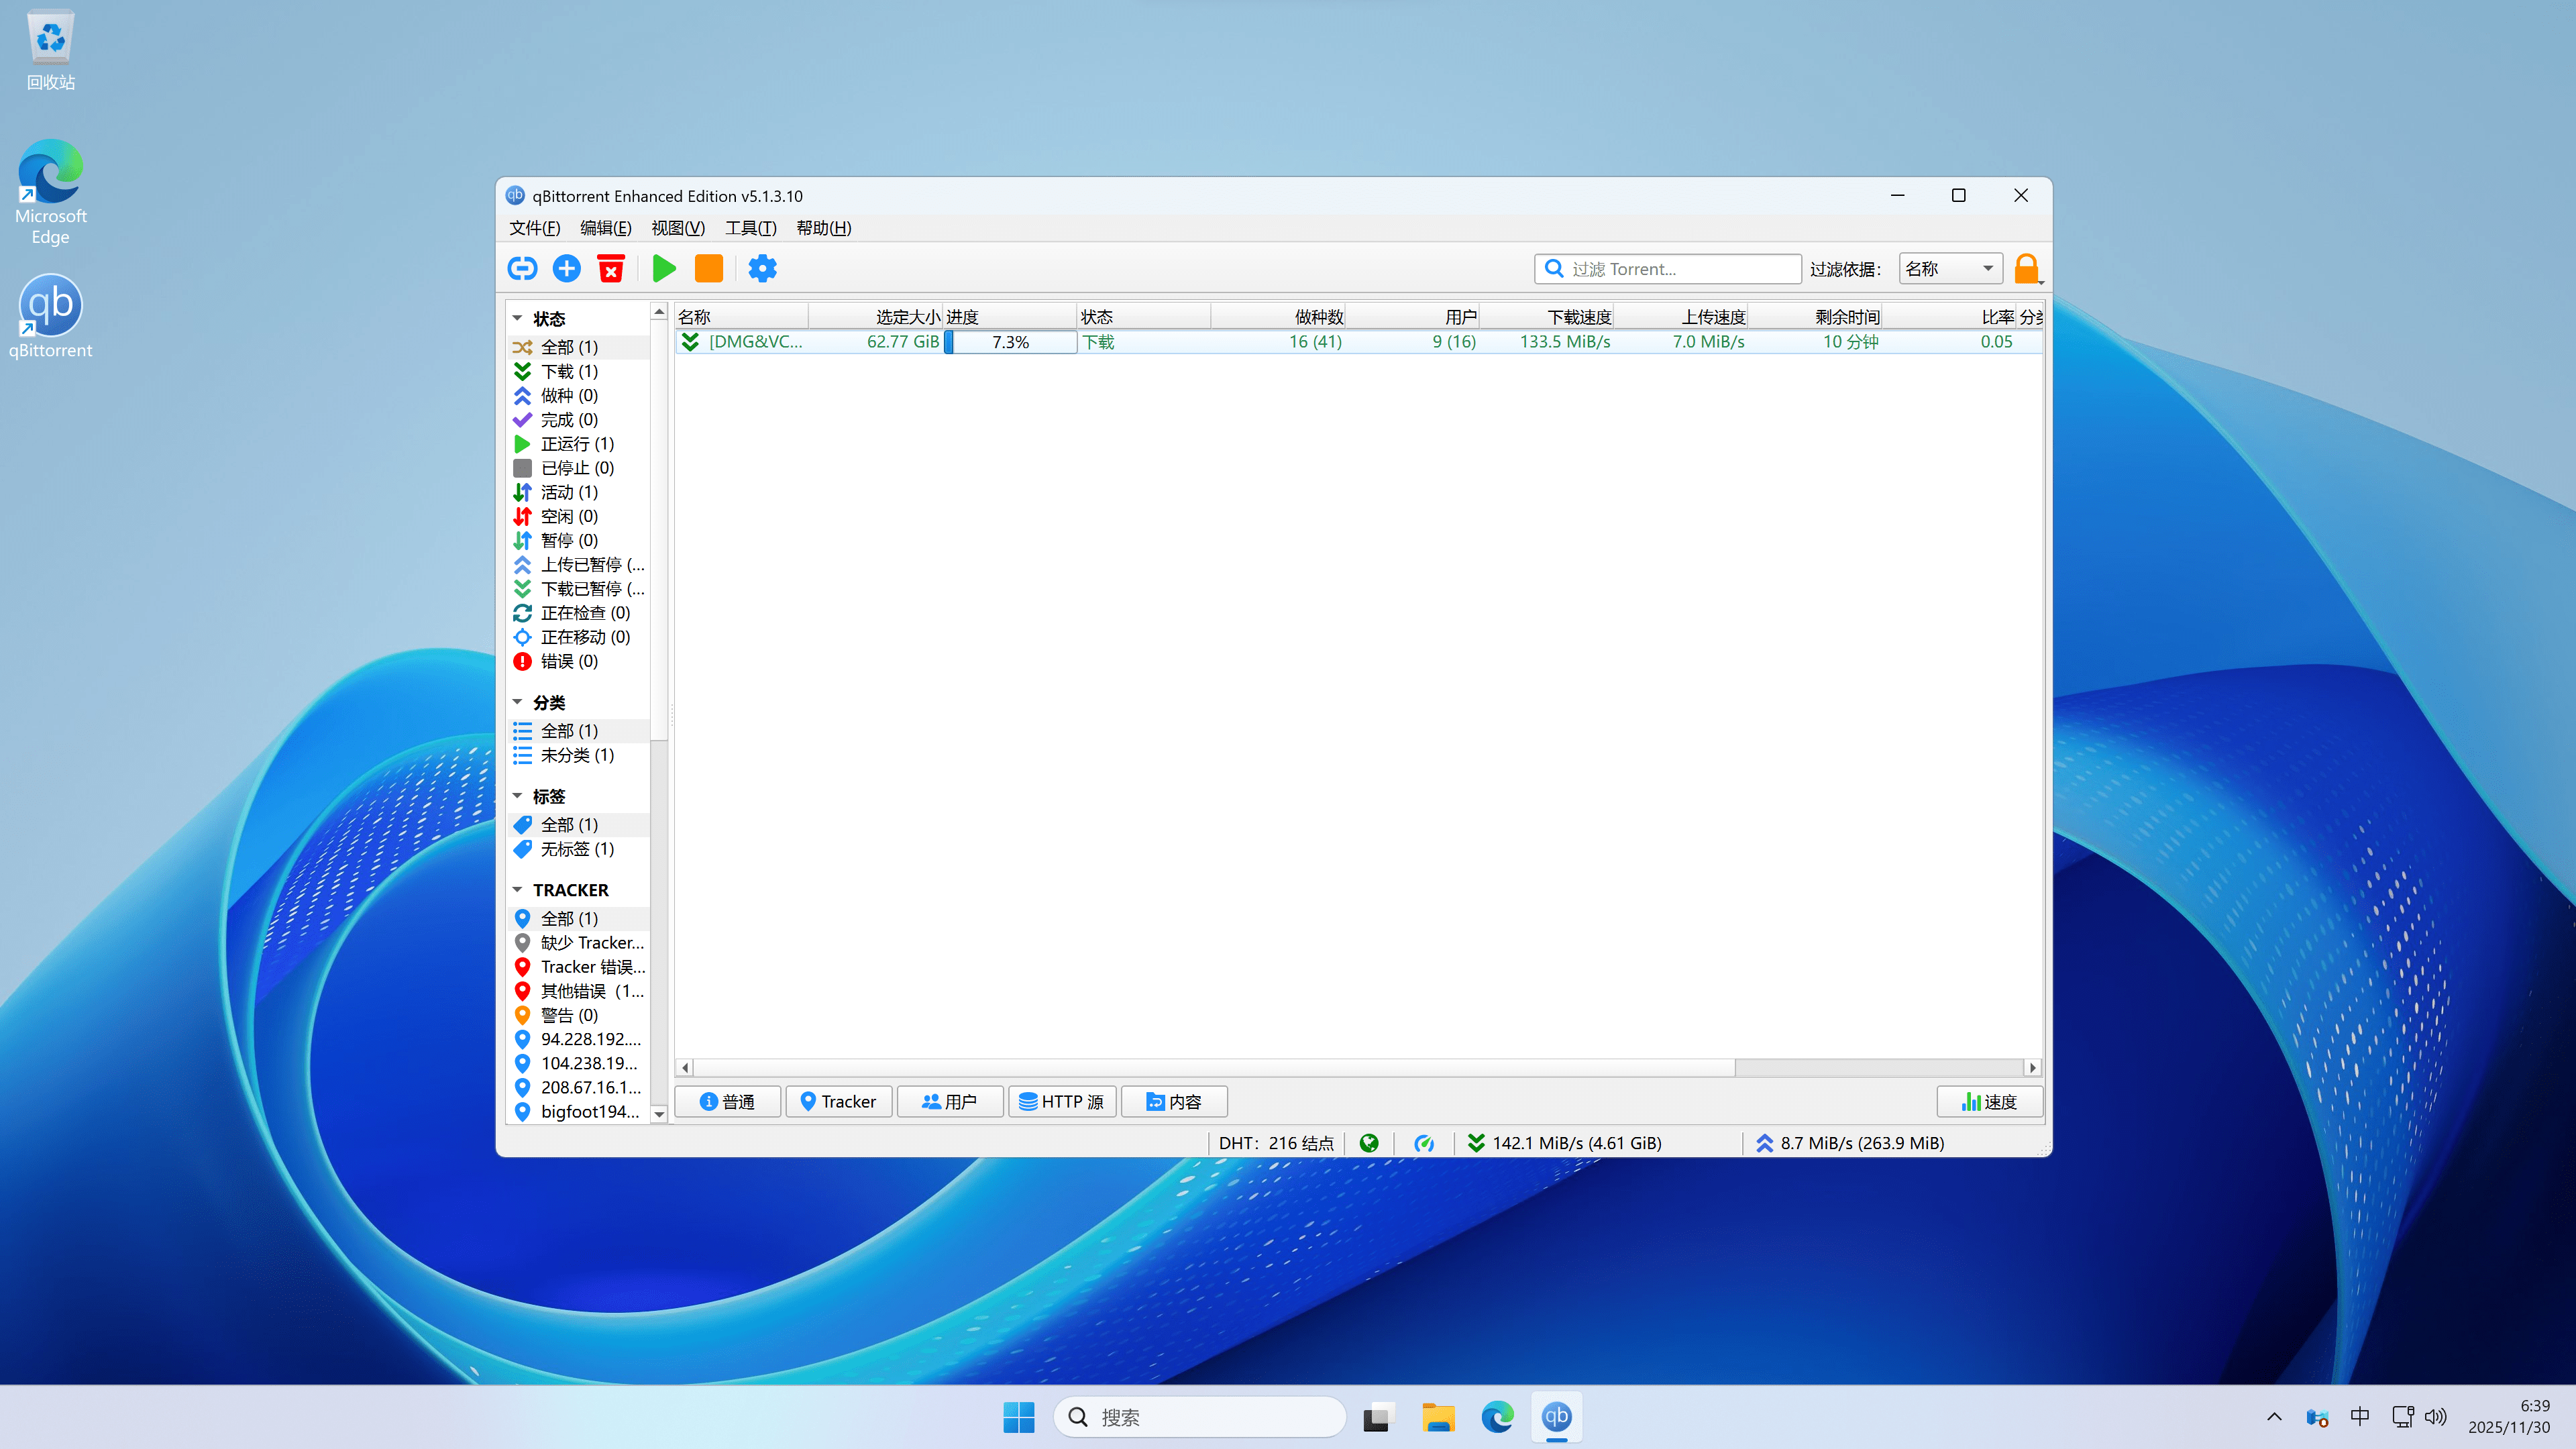Screen dimensions: 2576x1449
Task: Click the 7.3% torrent progress bar
Action: point(1010,342)
